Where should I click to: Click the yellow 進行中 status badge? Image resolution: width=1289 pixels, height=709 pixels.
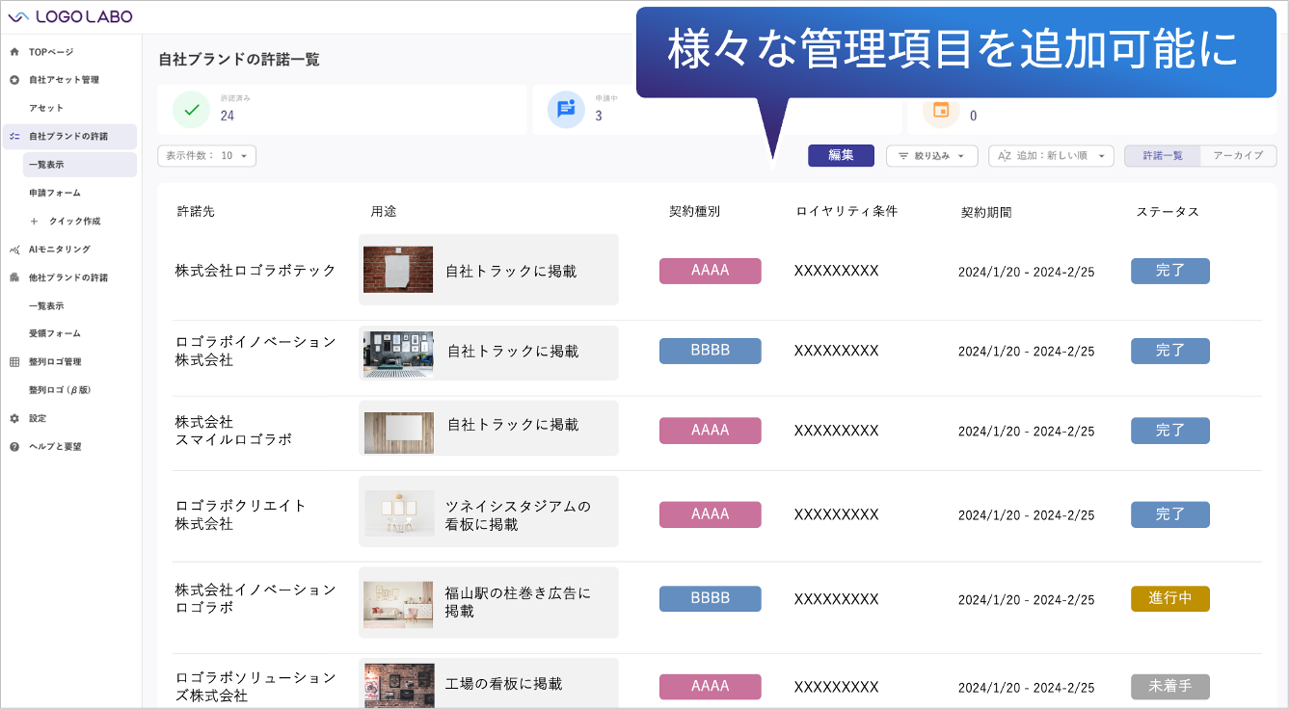tap(1169, 598)
